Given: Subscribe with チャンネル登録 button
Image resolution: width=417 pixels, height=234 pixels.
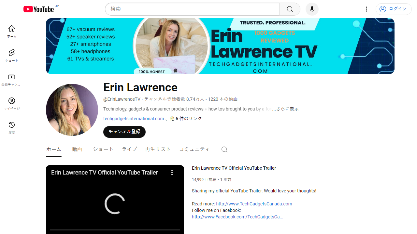Looking at the screenshot, I should 124,132.
